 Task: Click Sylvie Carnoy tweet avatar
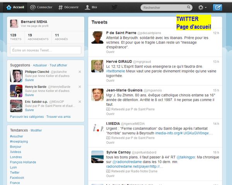[x=97, y=157]
